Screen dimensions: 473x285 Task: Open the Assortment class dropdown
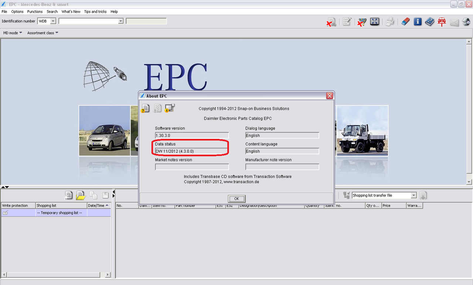pos(42,33)
